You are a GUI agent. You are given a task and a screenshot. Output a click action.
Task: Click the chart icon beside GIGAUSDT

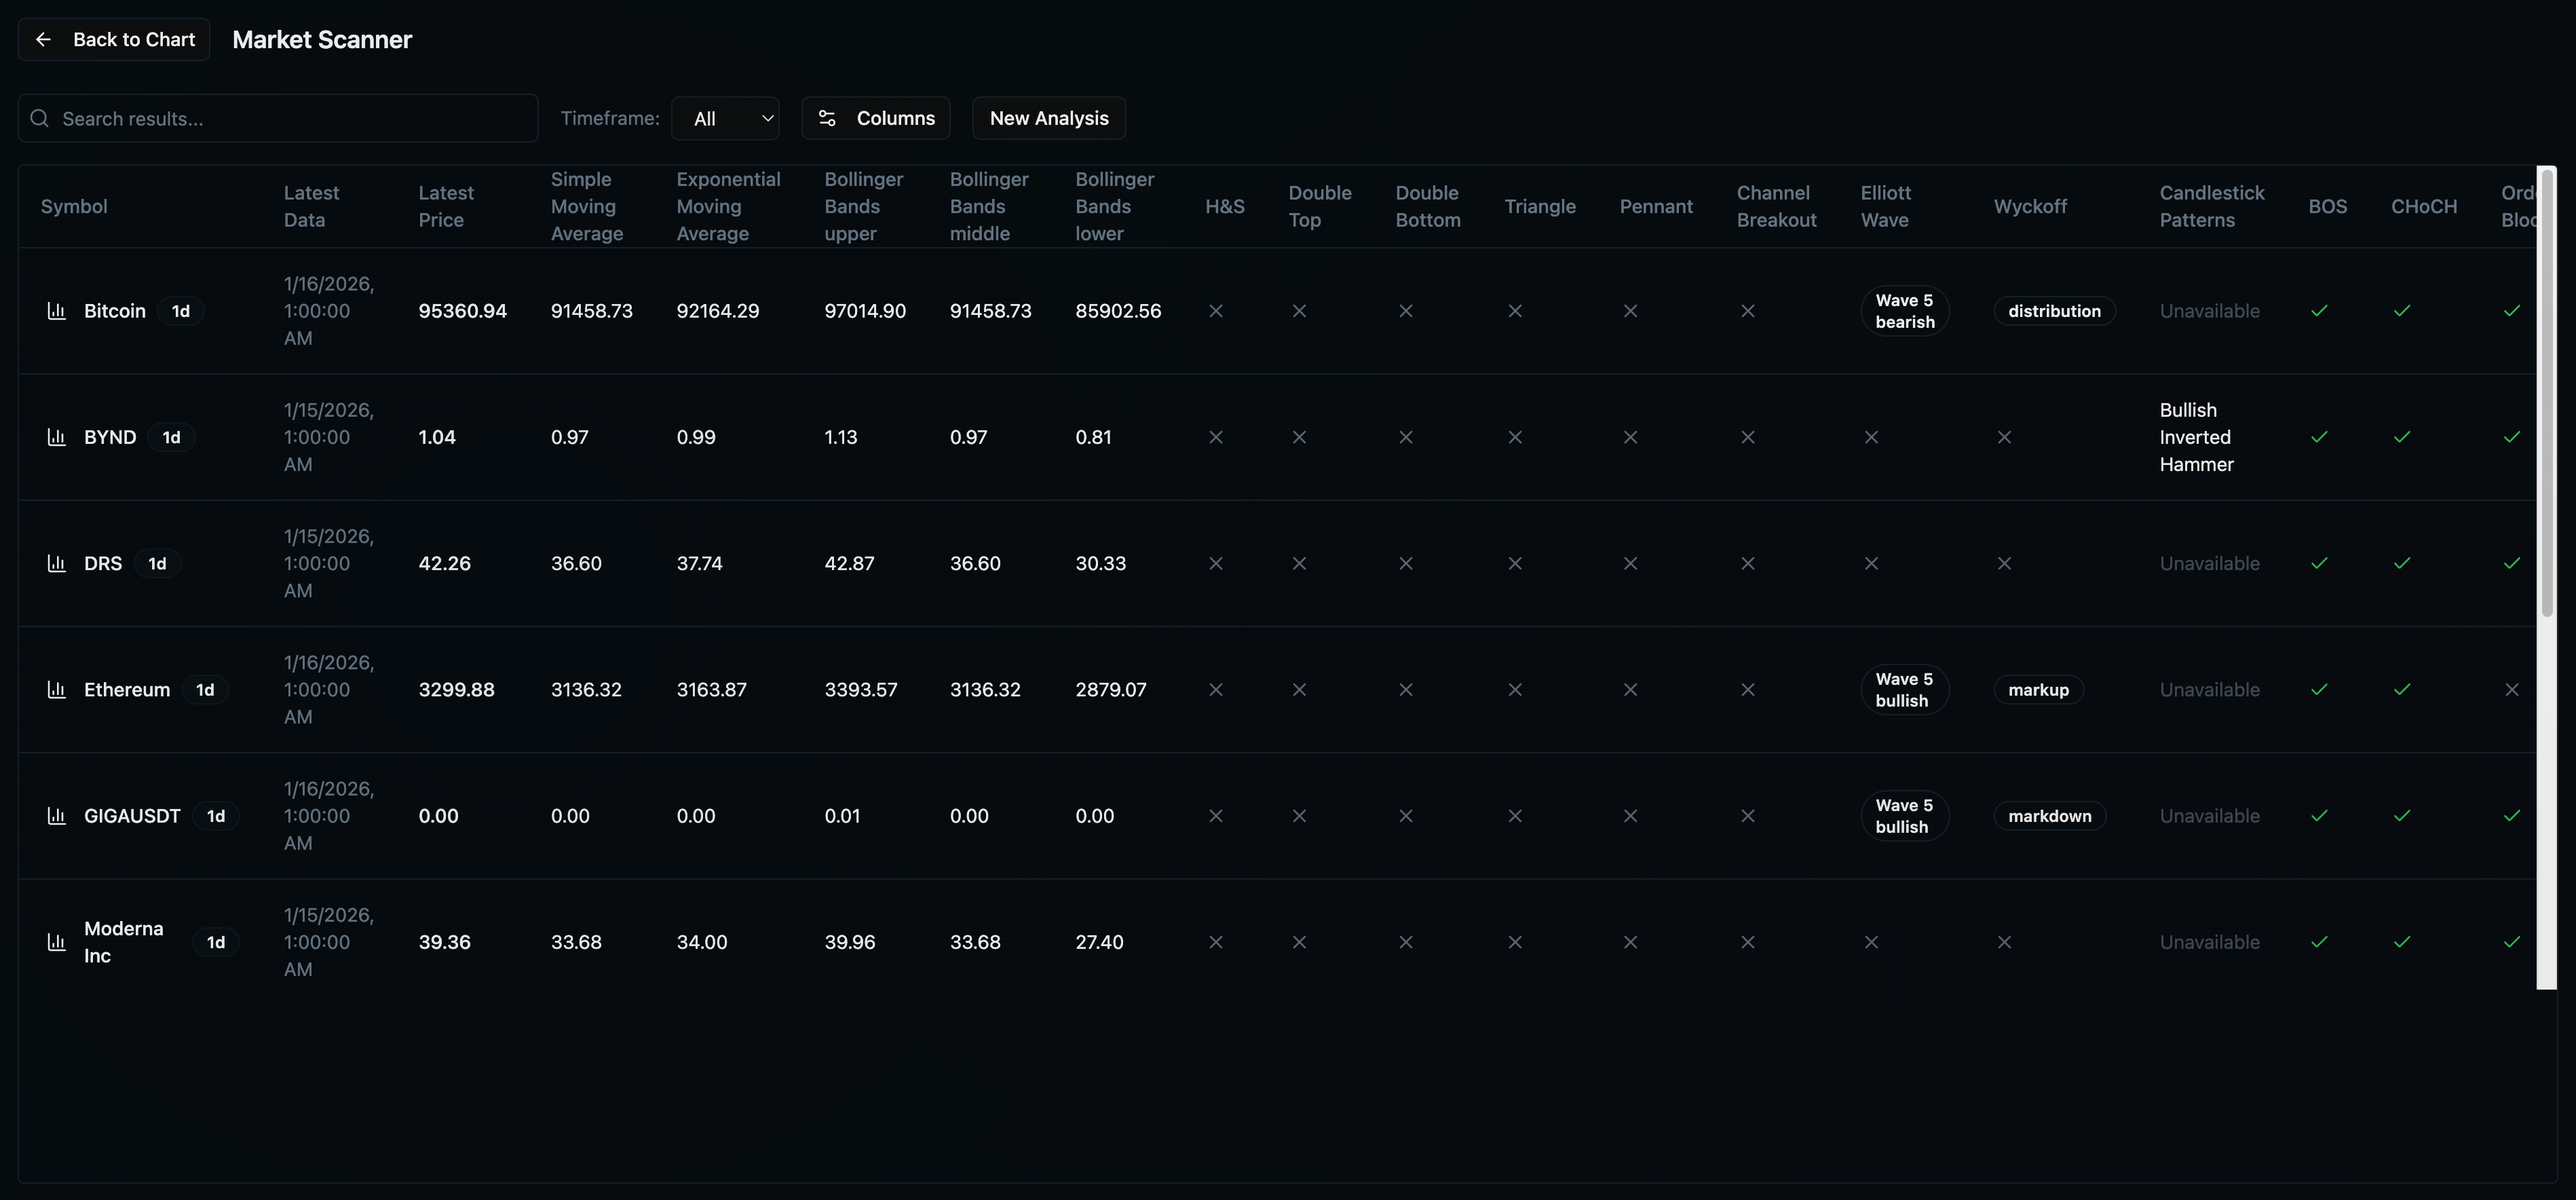tap(57, 816)
